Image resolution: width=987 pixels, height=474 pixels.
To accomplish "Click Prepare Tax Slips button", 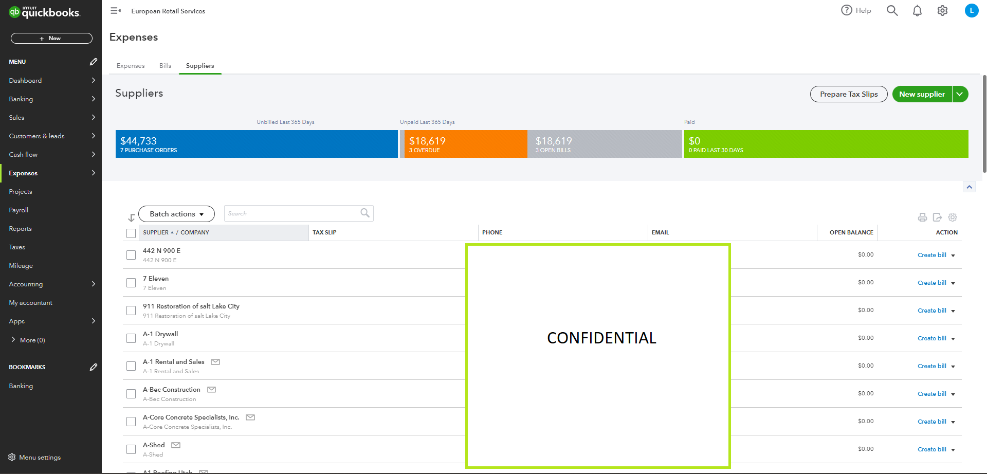I will [849, 94].
